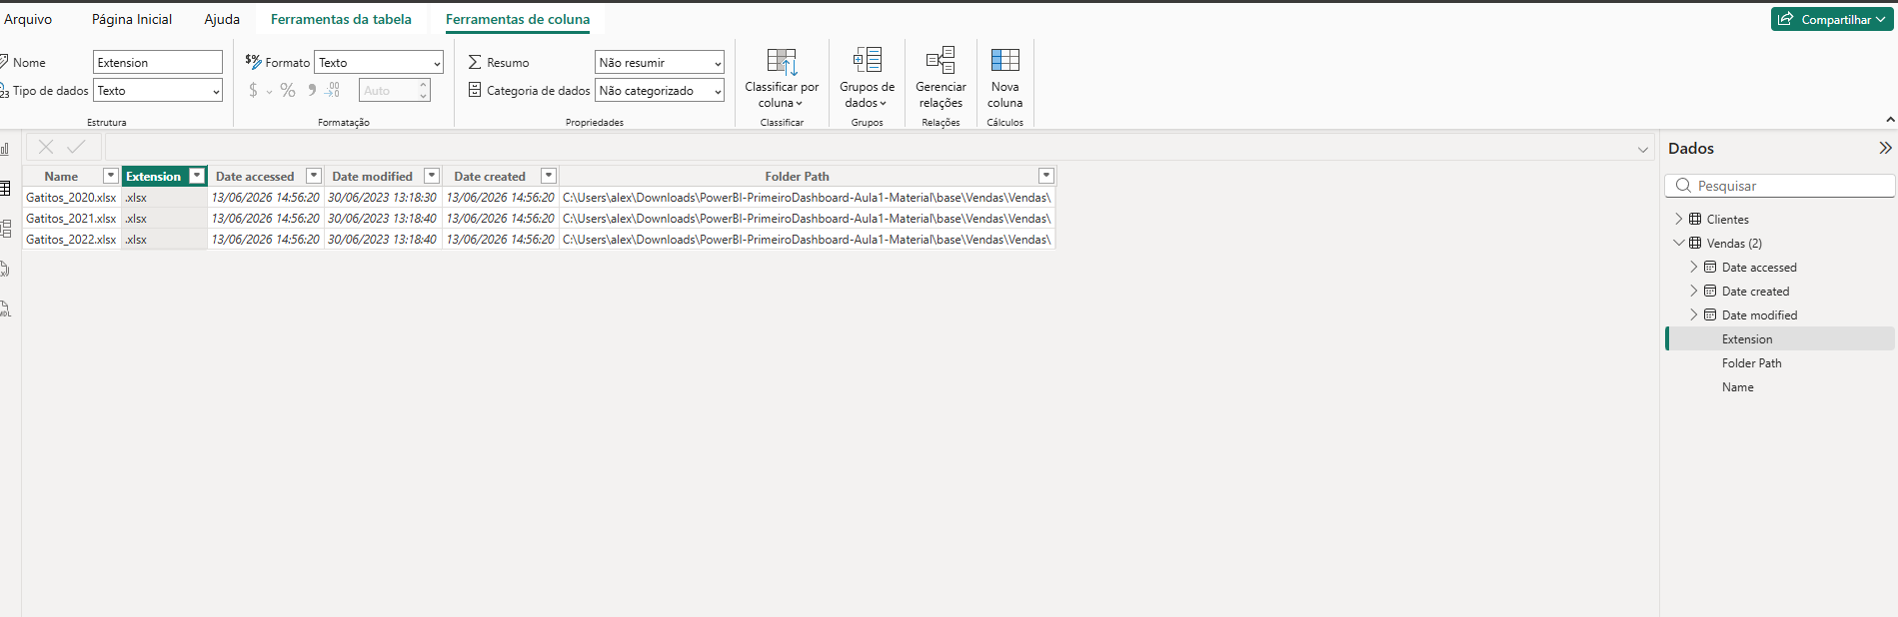Expand the Clientes table in Dados
1898x617 pixels.
click(x=1678, y=219)
